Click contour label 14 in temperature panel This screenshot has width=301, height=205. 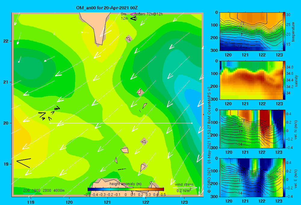[240, 47]
